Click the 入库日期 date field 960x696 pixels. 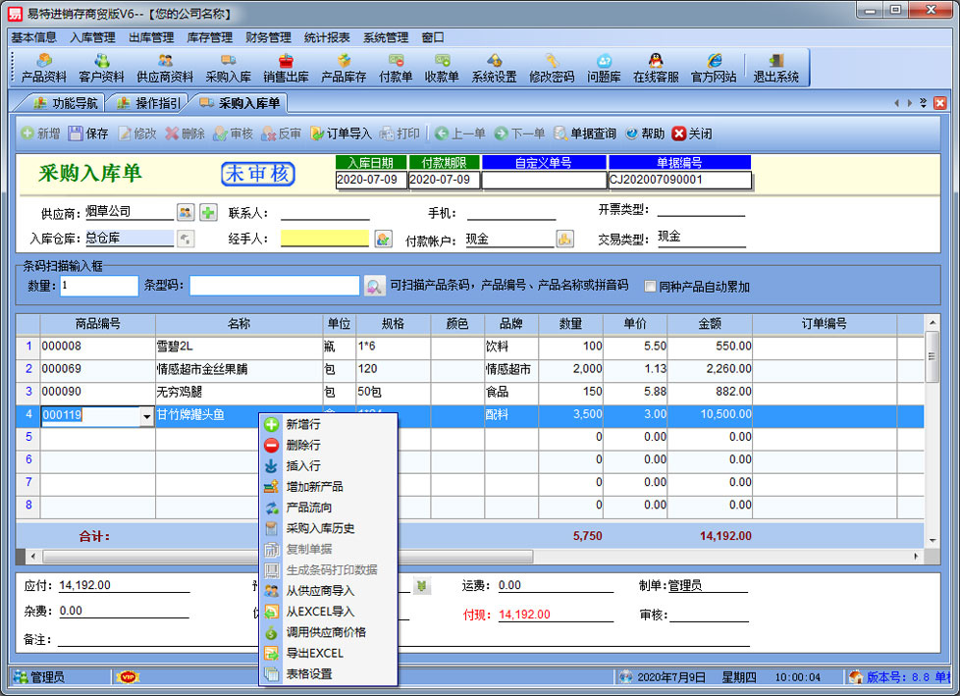tap(371, 180)
